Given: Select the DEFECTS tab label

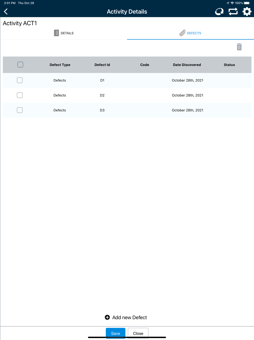Looking at the screenshot, I should [194, 33].
